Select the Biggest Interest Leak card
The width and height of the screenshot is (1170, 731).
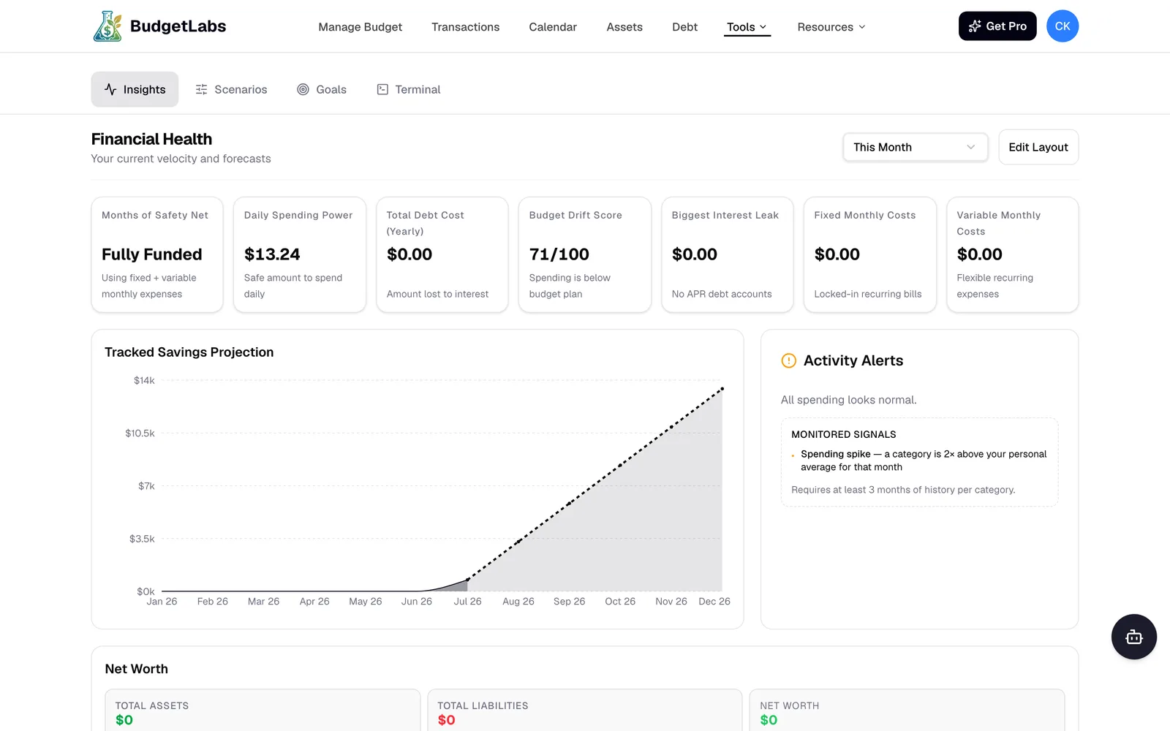tap(728, 254)
